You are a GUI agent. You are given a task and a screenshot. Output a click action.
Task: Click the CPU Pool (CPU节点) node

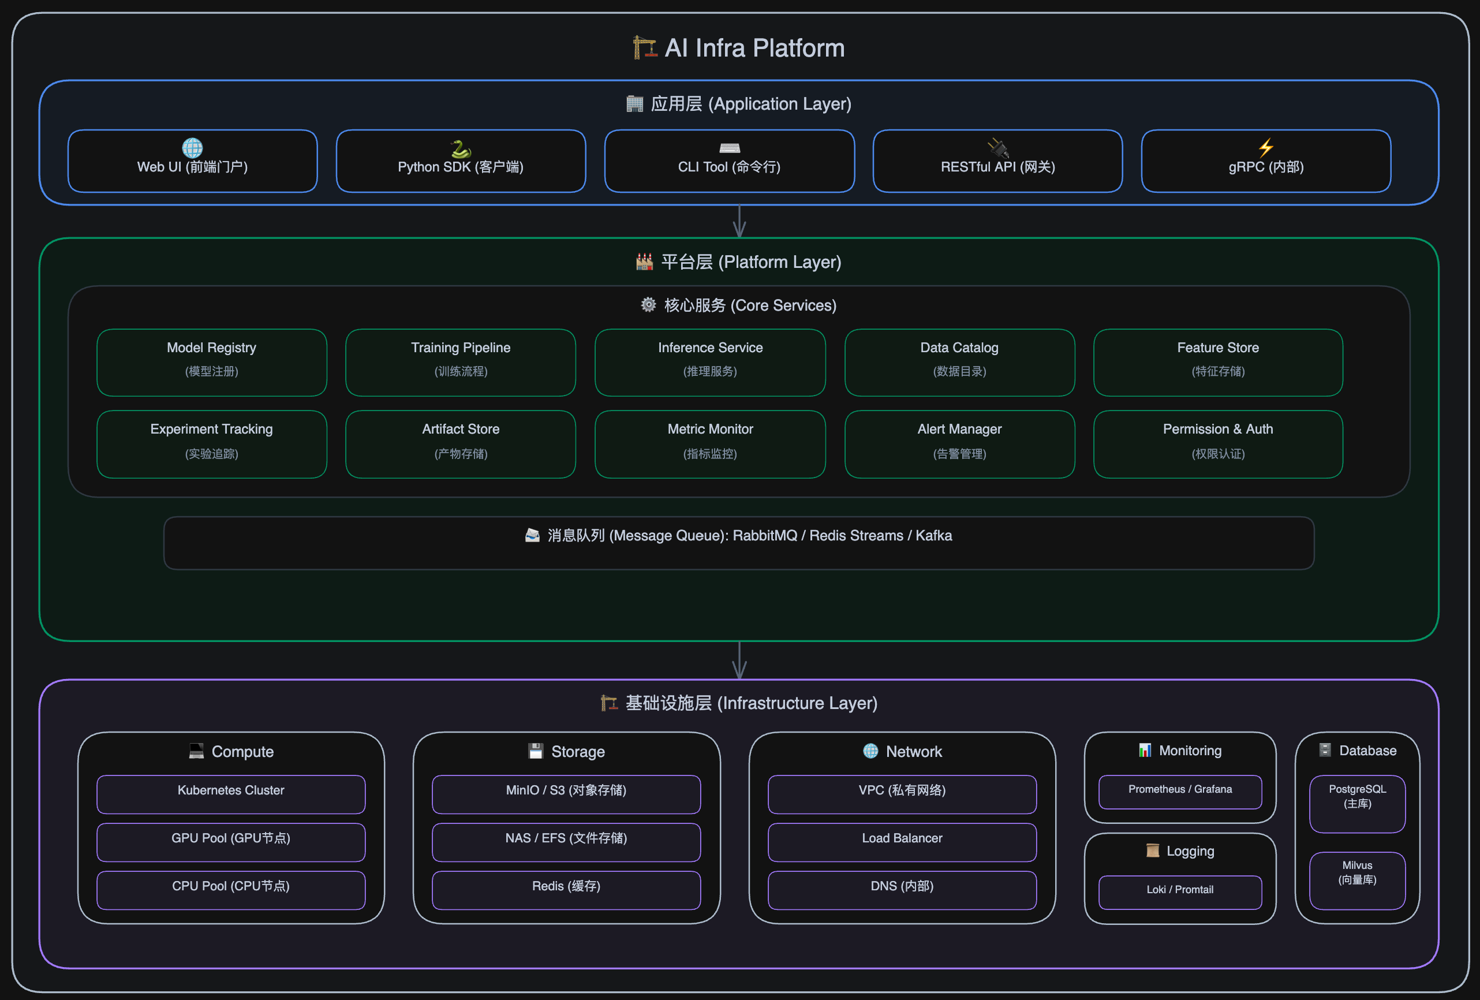(x=231, y=890)
